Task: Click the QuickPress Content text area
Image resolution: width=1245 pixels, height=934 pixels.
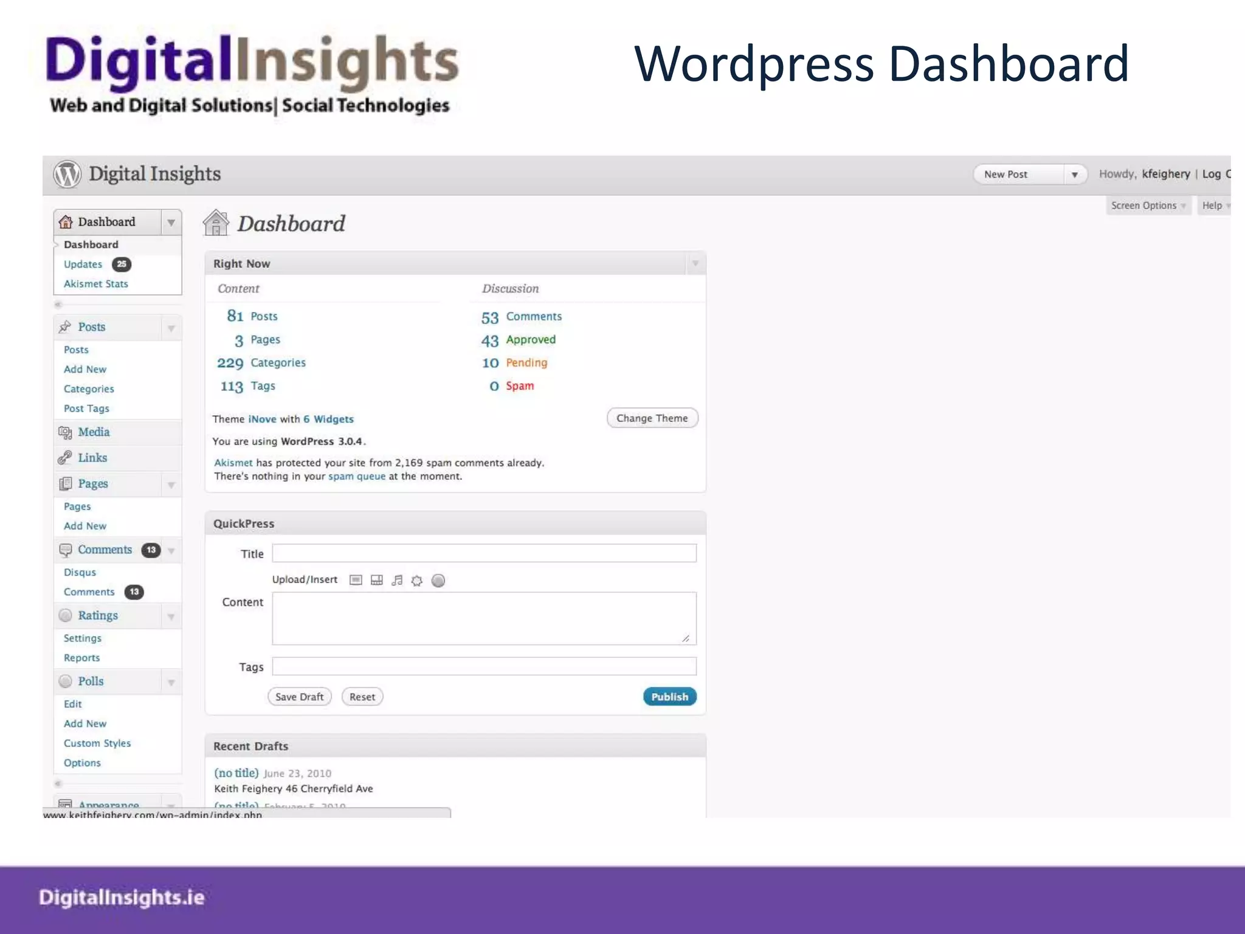Action: [x=484, y=618]
